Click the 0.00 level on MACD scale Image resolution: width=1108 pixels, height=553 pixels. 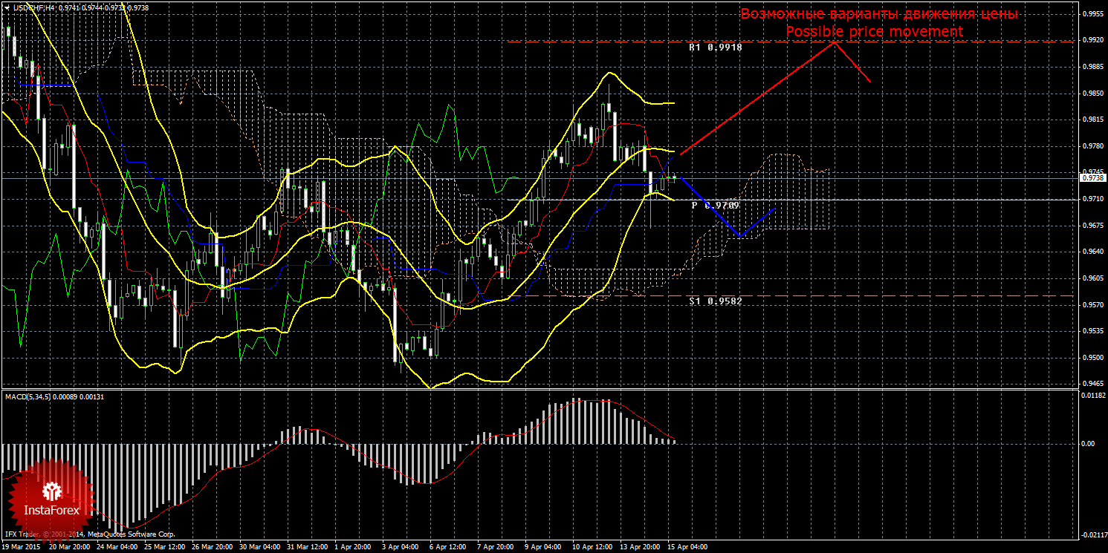tap(1089, 444)
